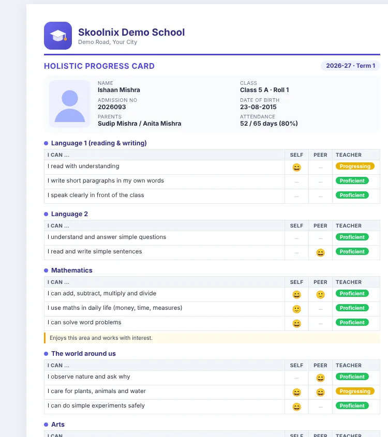The image size is (388, 437).
Task: Click the self emoji for 'I read with understanding'
Action: [x=296, y=167]
